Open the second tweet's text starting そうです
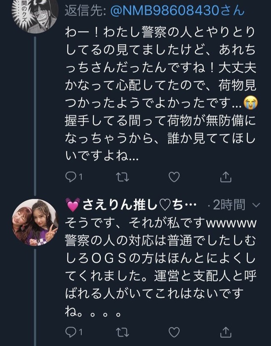Viewport: 271px width, 346px height. [161, 267]
